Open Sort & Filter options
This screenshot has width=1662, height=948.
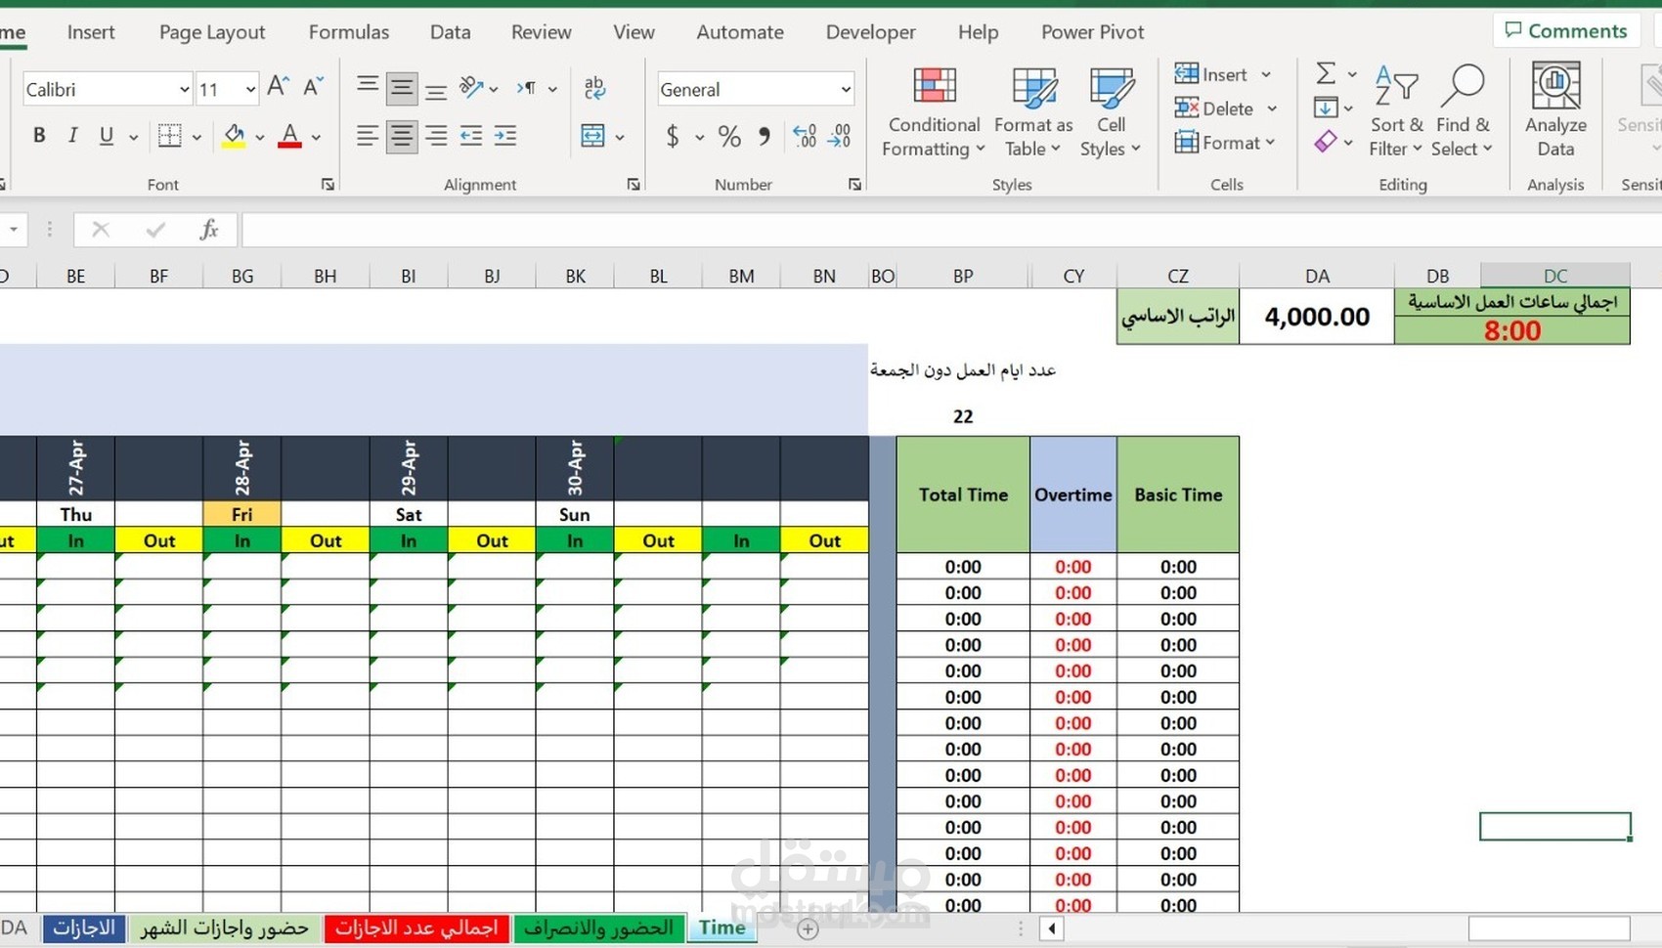pos(1396,108)
